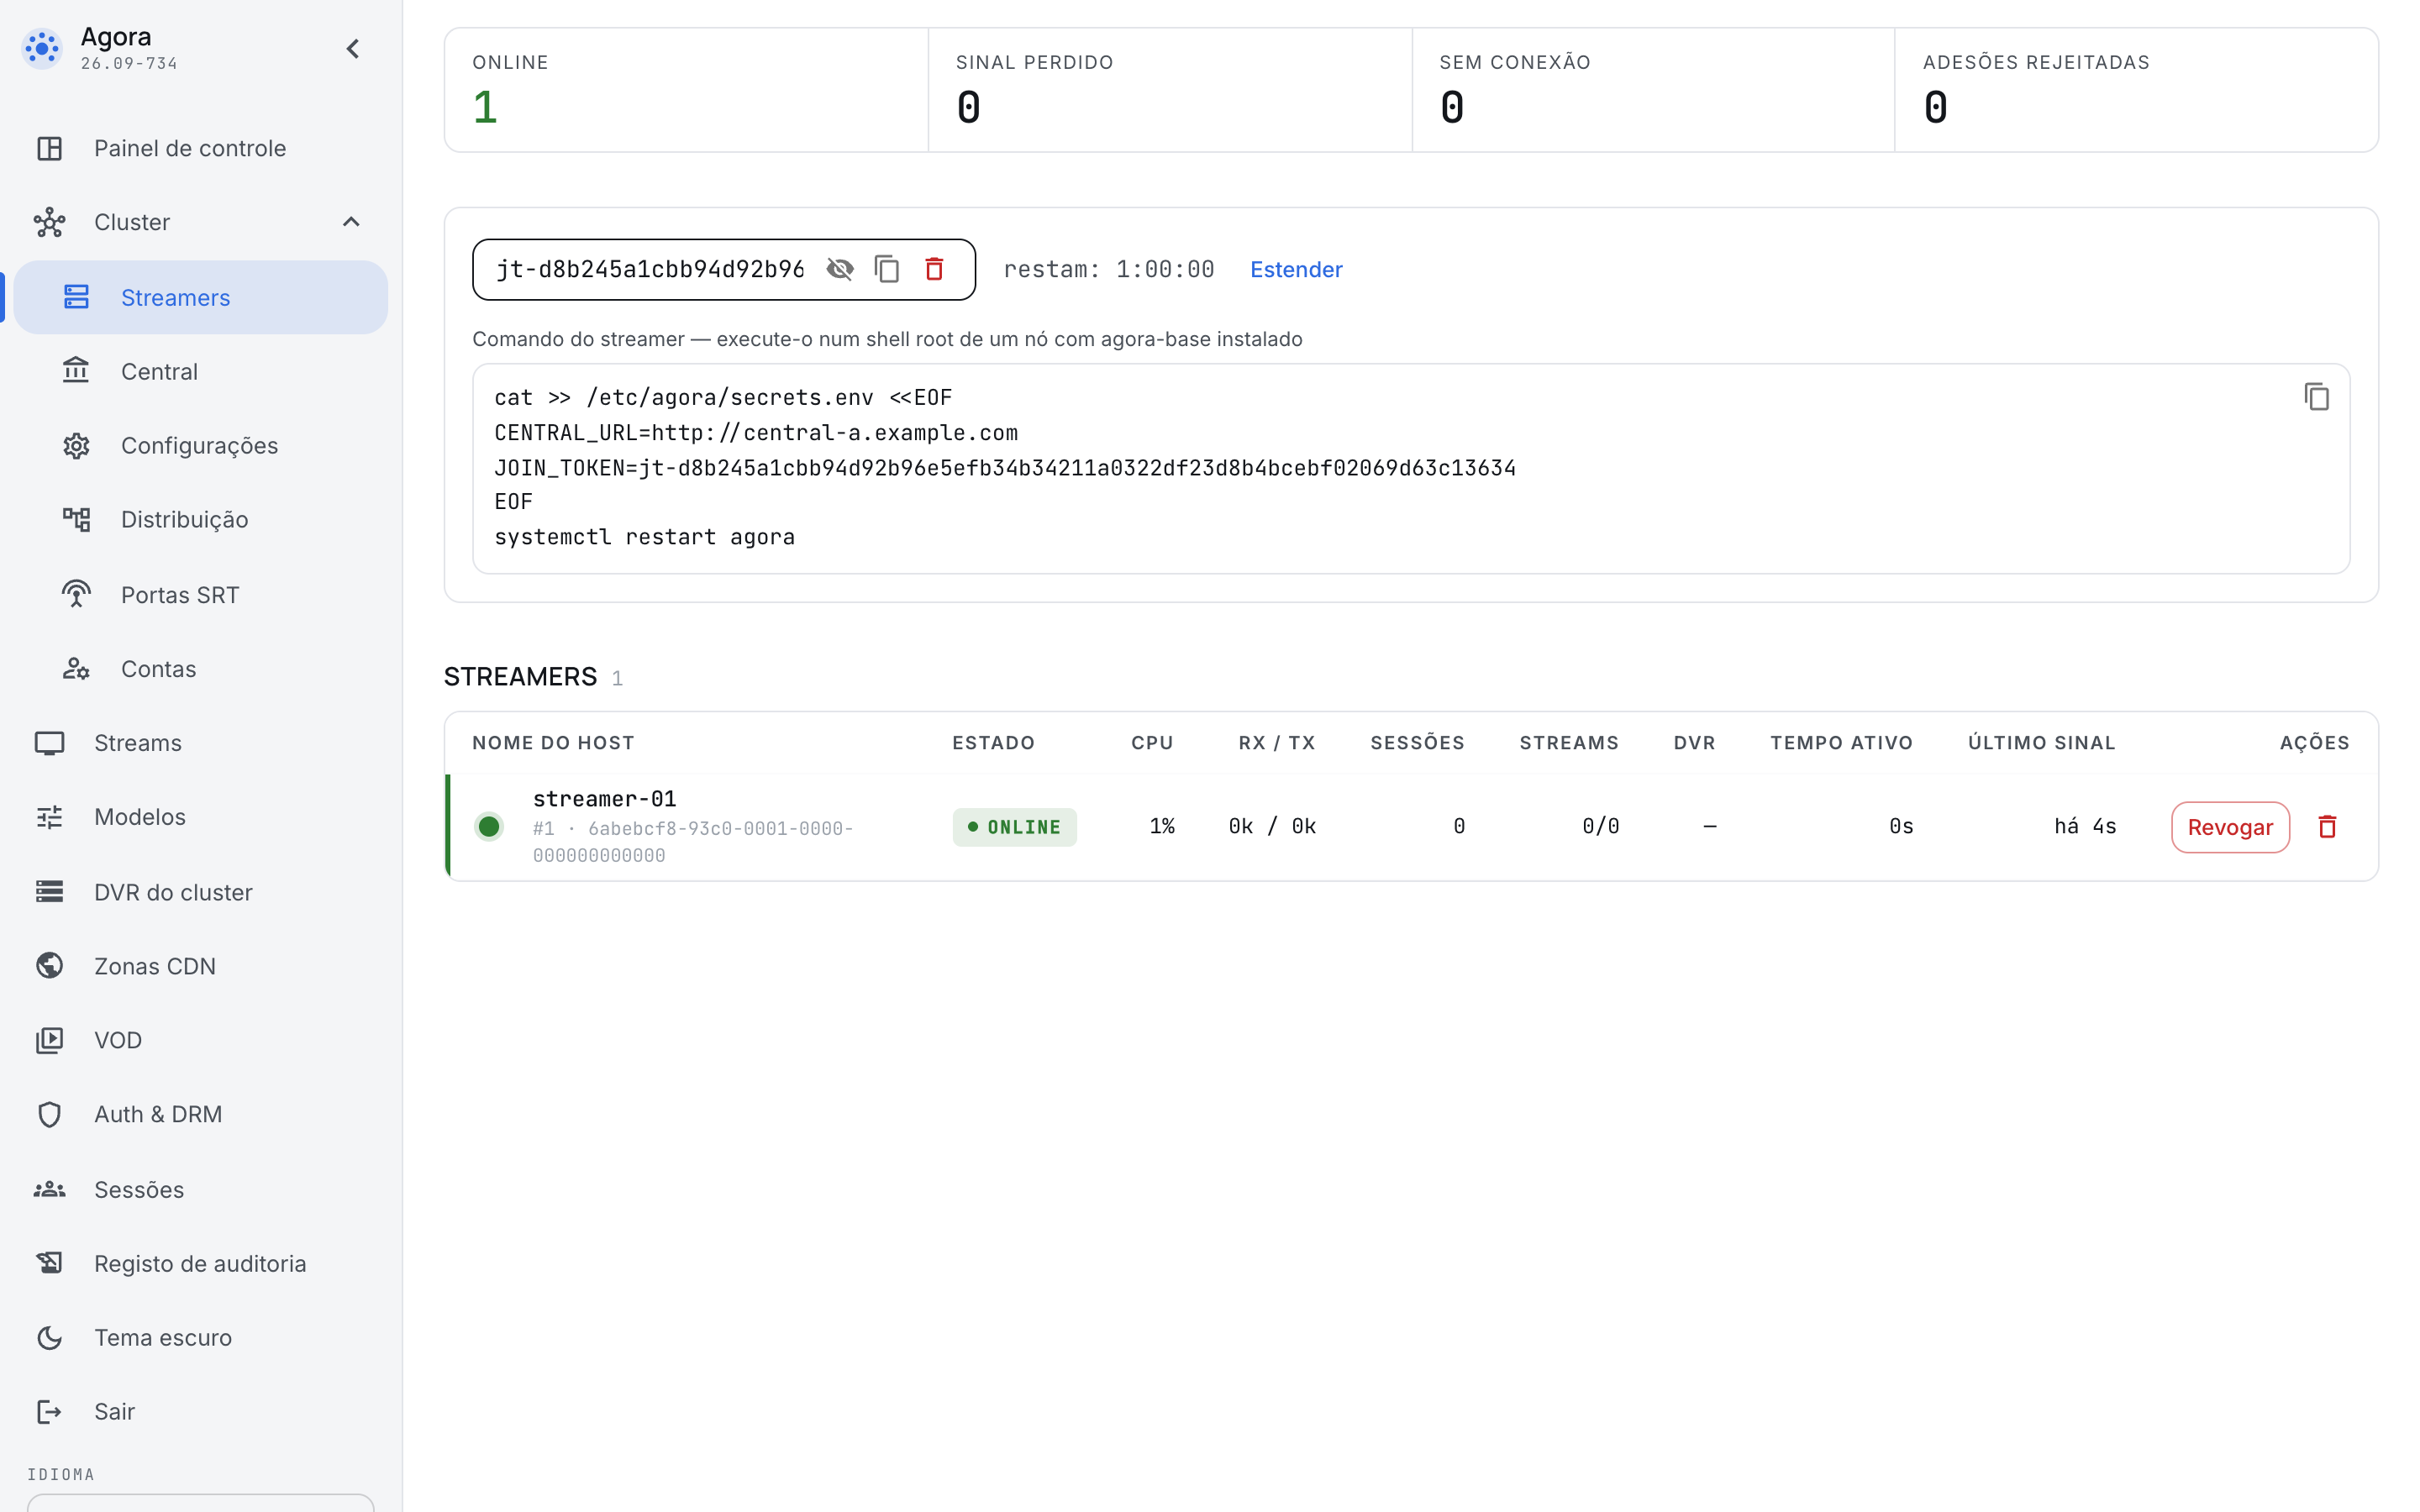Click the NOME DO HOST column header
The image size is (2420, 1512).
point(553,743)
